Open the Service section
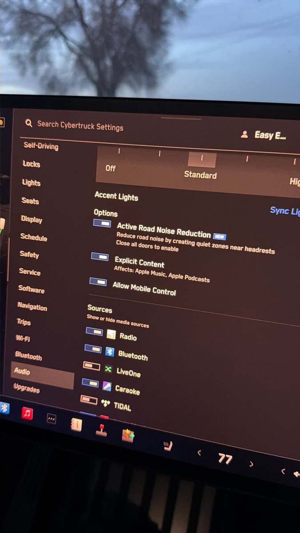 30,272
